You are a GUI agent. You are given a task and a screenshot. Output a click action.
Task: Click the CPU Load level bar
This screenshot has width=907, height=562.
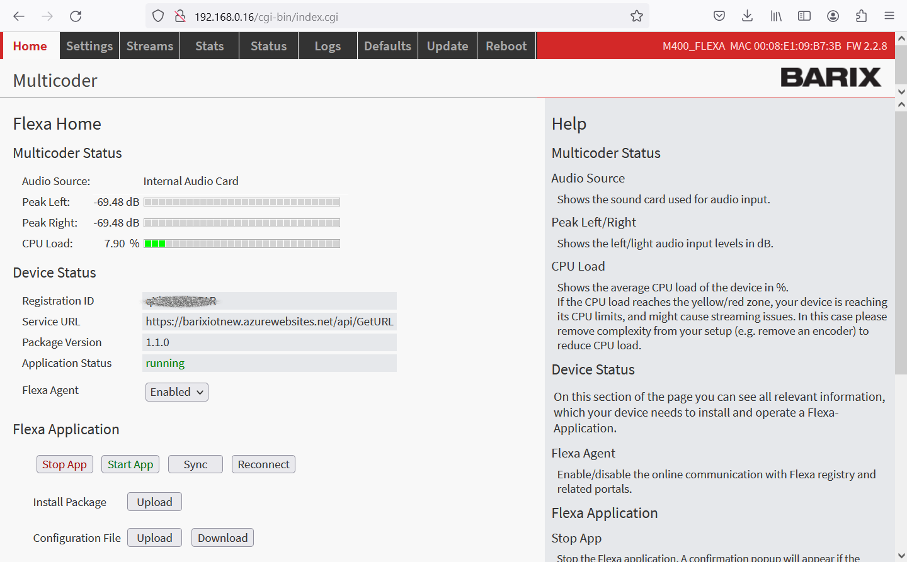point(242,244)
